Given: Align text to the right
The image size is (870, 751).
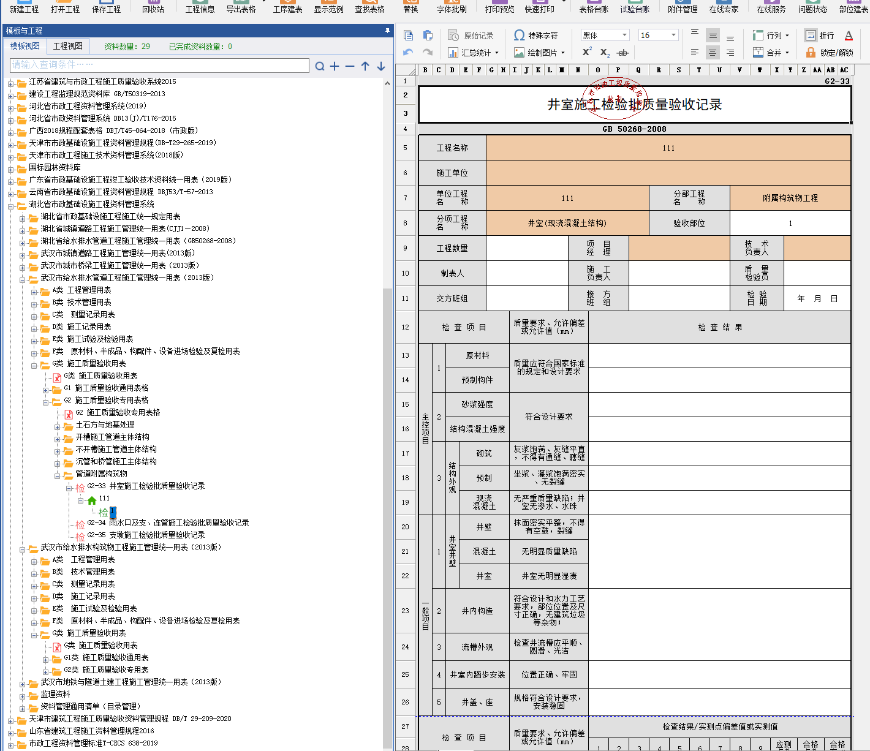Looking at the screenshot, I should pos(730,53).
